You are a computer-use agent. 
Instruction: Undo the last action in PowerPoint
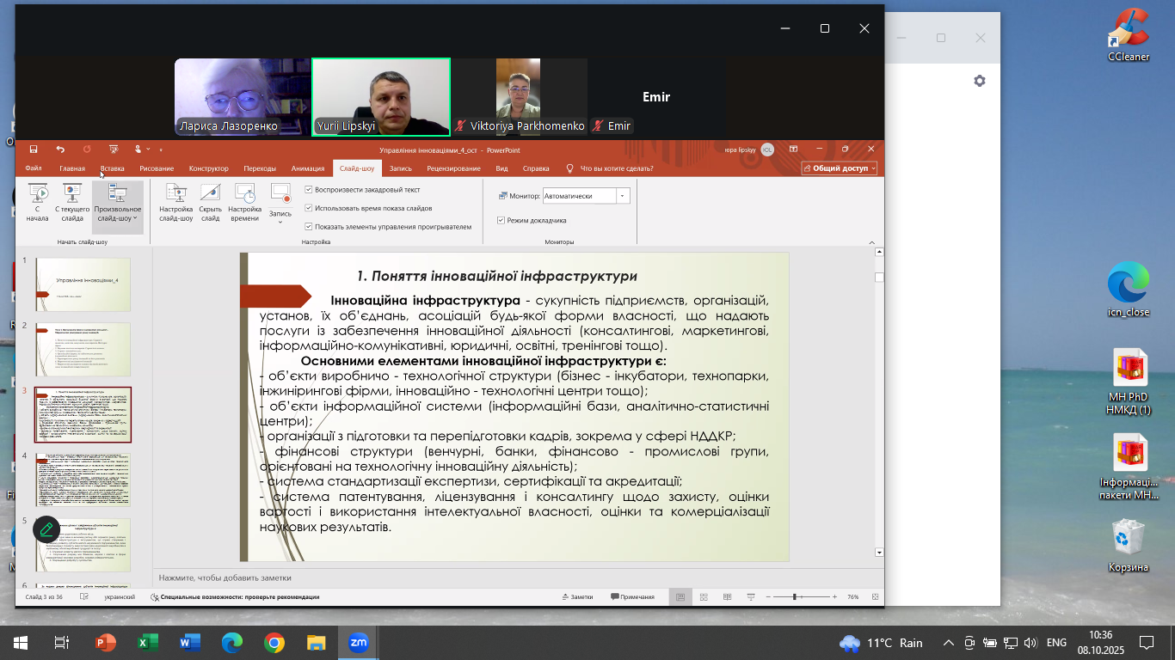click(x=60, y=150)
